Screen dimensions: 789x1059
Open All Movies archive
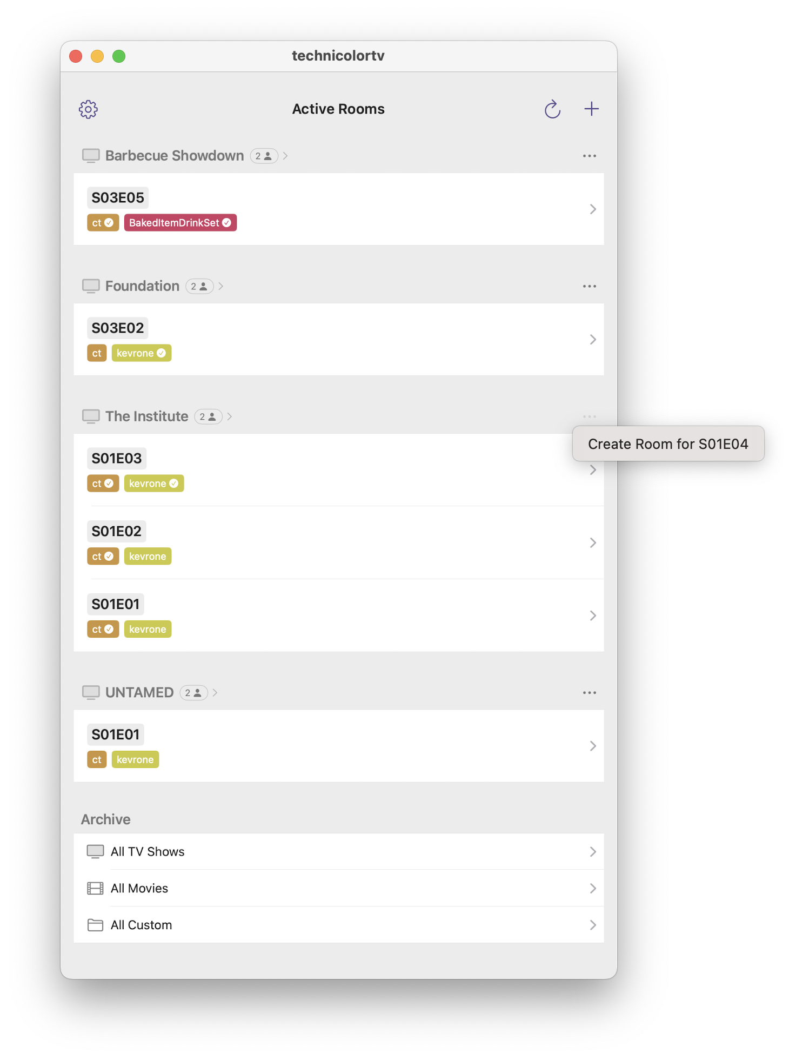(339, 889)
